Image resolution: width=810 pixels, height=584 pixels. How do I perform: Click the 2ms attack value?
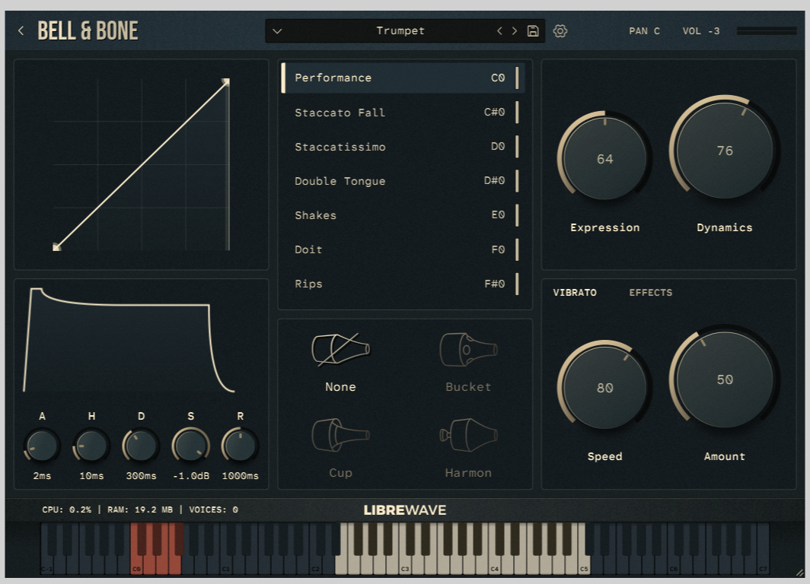coord(42,476)
